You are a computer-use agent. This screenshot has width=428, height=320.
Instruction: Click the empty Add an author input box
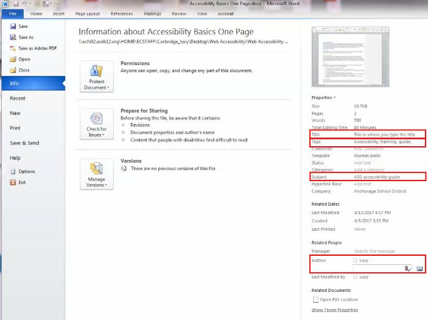(x=378, y=269)
